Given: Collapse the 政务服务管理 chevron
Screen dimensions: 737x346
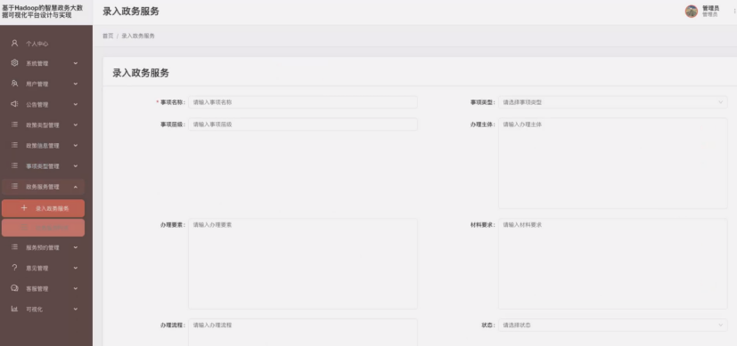Looking at the screenshot, I should click(x=76, y=187).
